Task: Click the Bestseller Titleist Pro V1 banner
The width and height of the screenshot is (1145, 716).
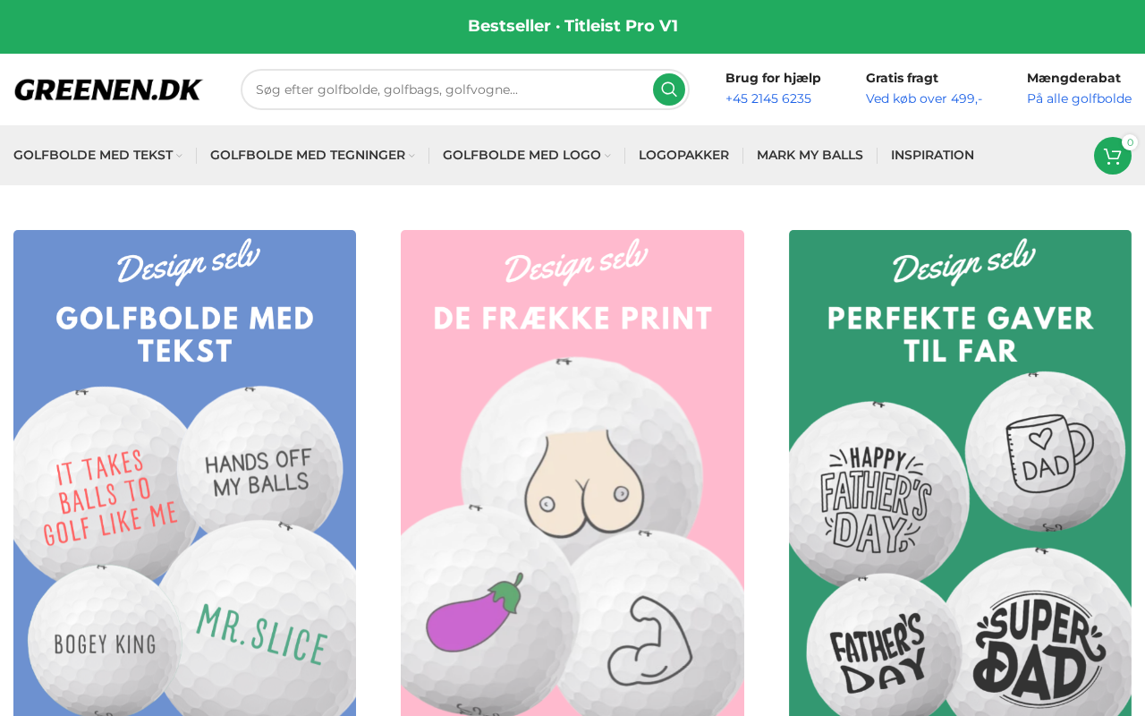Action: pos(572,26)
